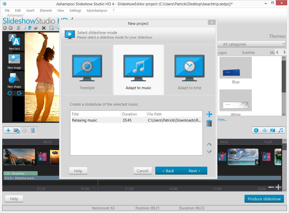Screen dimensions: 289x213
Task: Switch to the Subtitle themes tab
Action: 248,53
